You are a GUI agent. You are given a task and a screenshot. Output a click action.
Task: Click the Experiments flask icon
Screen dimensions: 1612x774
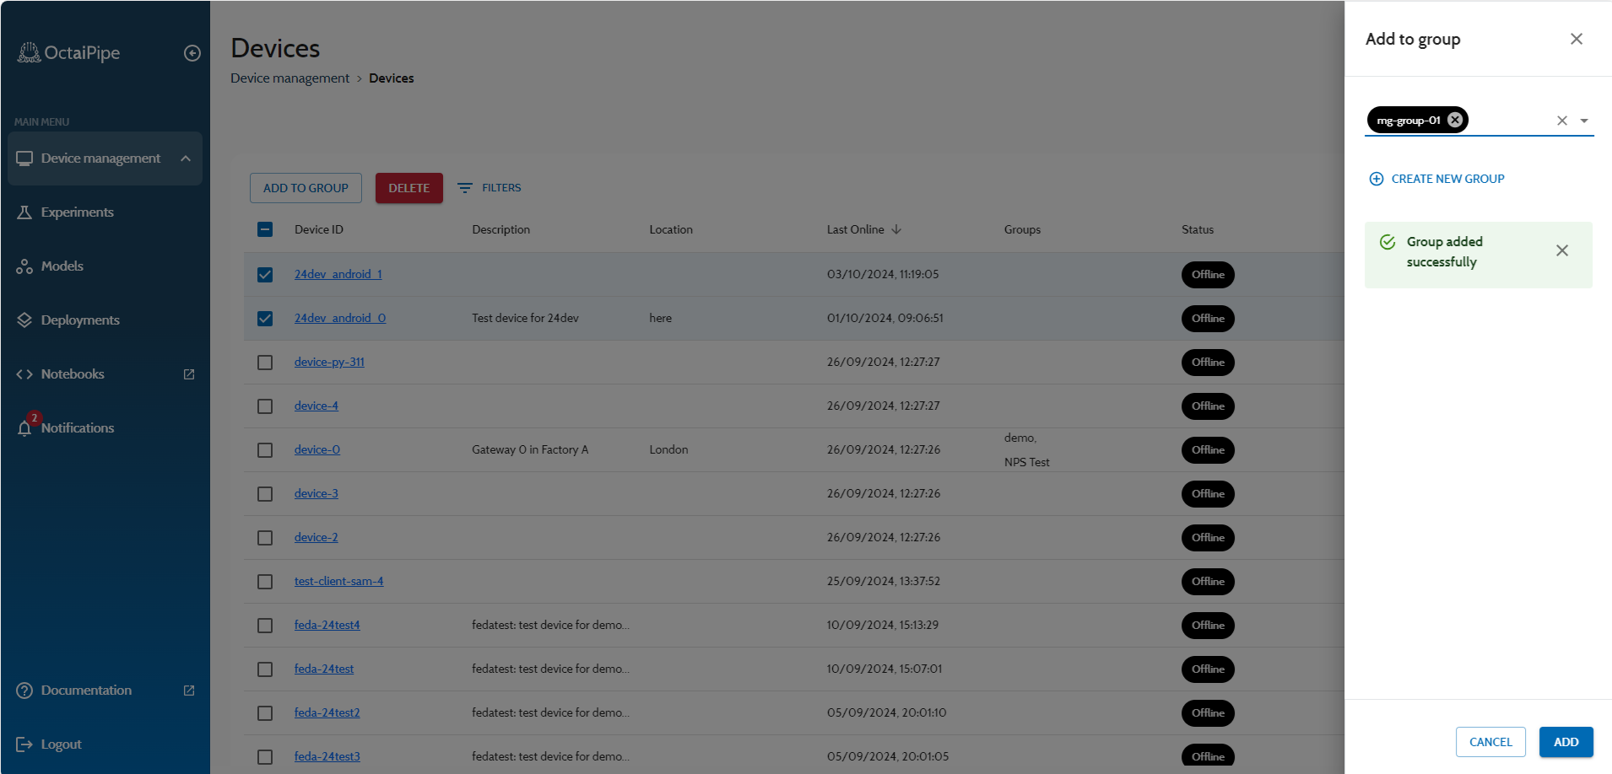click(24, 212)
